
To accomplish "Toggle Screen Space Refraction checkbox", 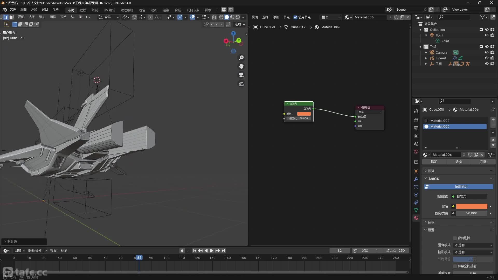I will coord(455,266).
